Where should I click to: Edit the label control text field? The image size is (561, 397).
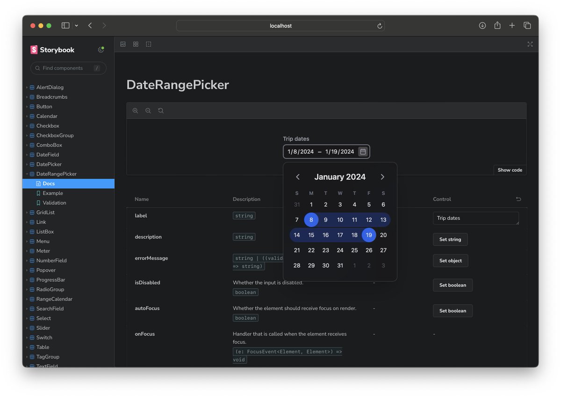pos(476,218)
